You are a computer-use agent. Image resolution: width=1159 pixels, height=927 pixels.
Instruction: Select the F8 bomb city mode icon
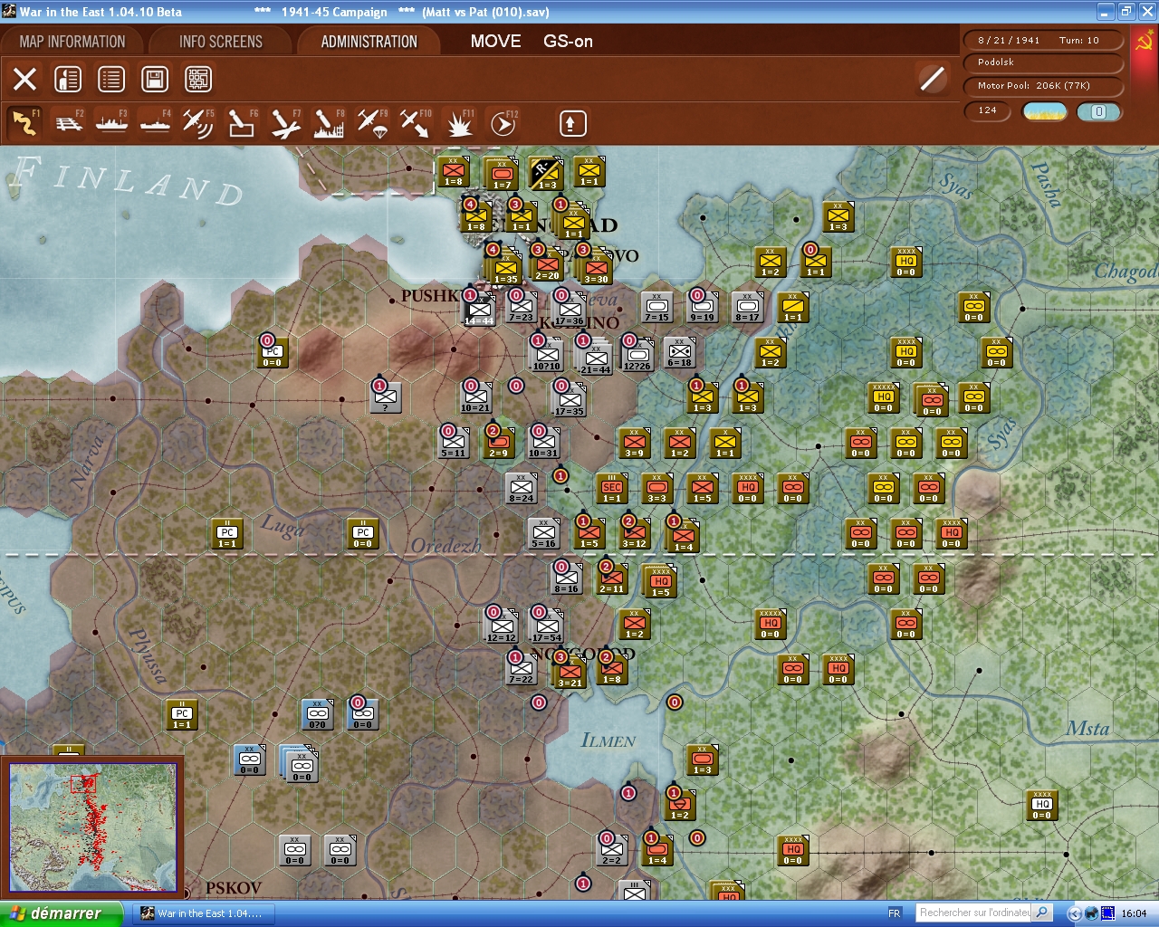coord(329,123)
